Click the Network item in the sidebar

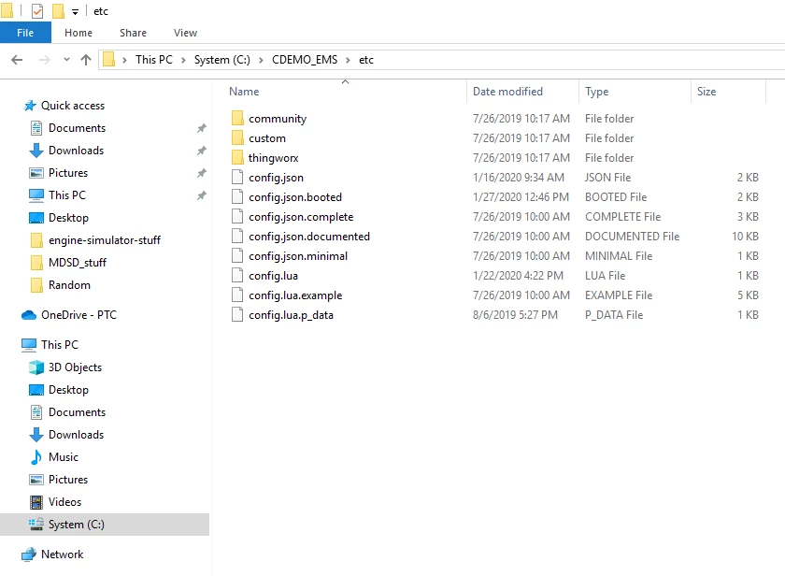coord(62,554)
